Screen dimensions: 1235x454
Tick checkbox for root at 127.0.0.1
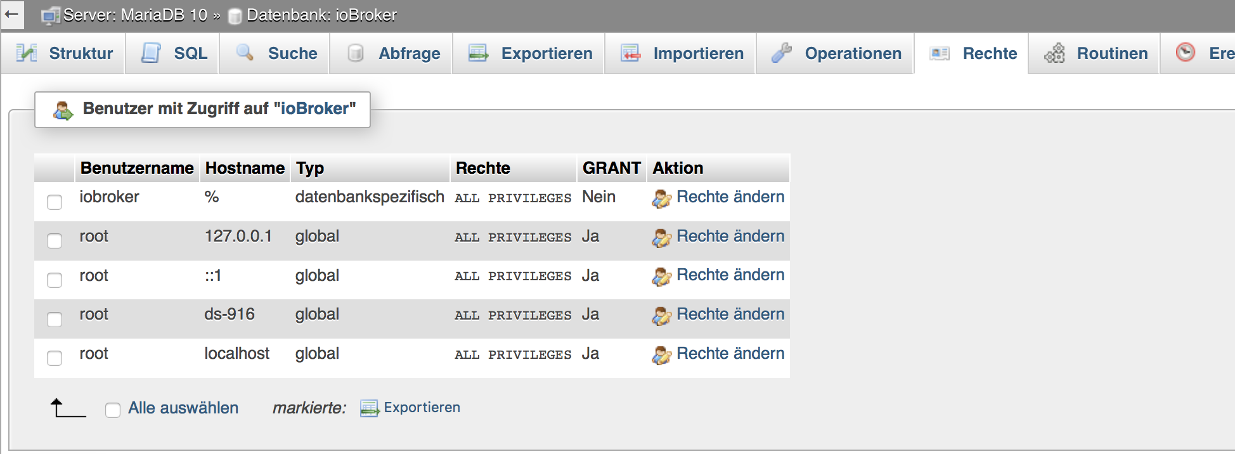click(x=55, y=241)
